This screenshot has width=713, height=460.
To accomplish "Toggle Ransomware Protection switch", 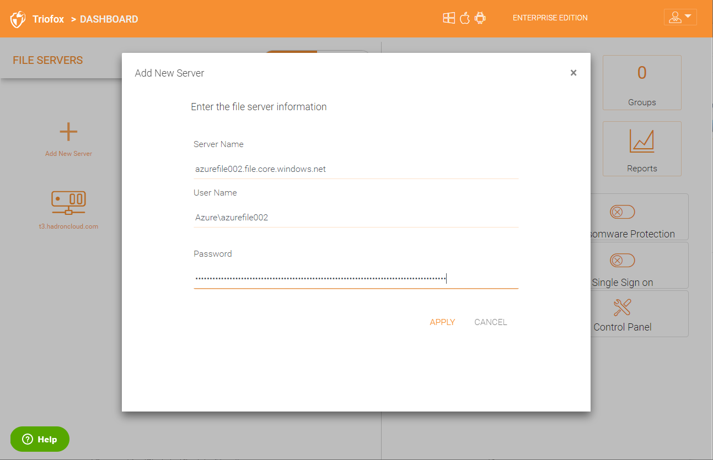I will tap(623, 212).
